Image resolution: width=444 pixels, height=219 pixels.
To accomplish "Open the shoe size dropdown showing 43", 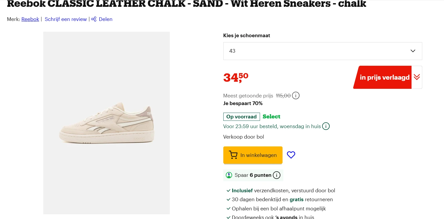I will [322, 51].
